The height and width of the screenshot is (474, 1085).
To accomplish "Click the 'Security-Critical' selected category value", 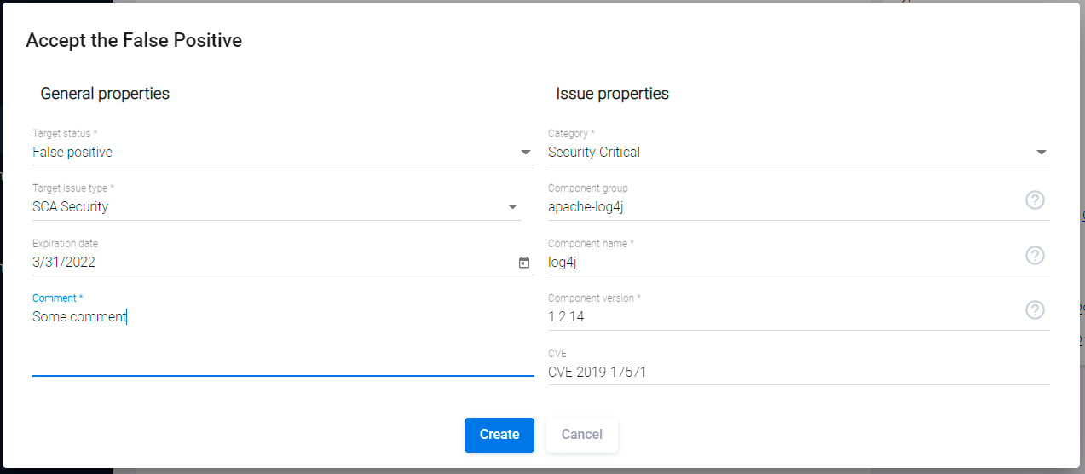I will 594,153.
